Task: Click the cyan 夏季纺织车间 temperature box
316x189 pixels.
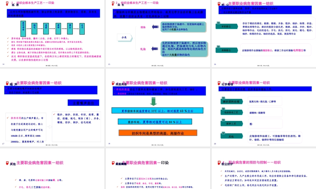Action: coord(157,111)
